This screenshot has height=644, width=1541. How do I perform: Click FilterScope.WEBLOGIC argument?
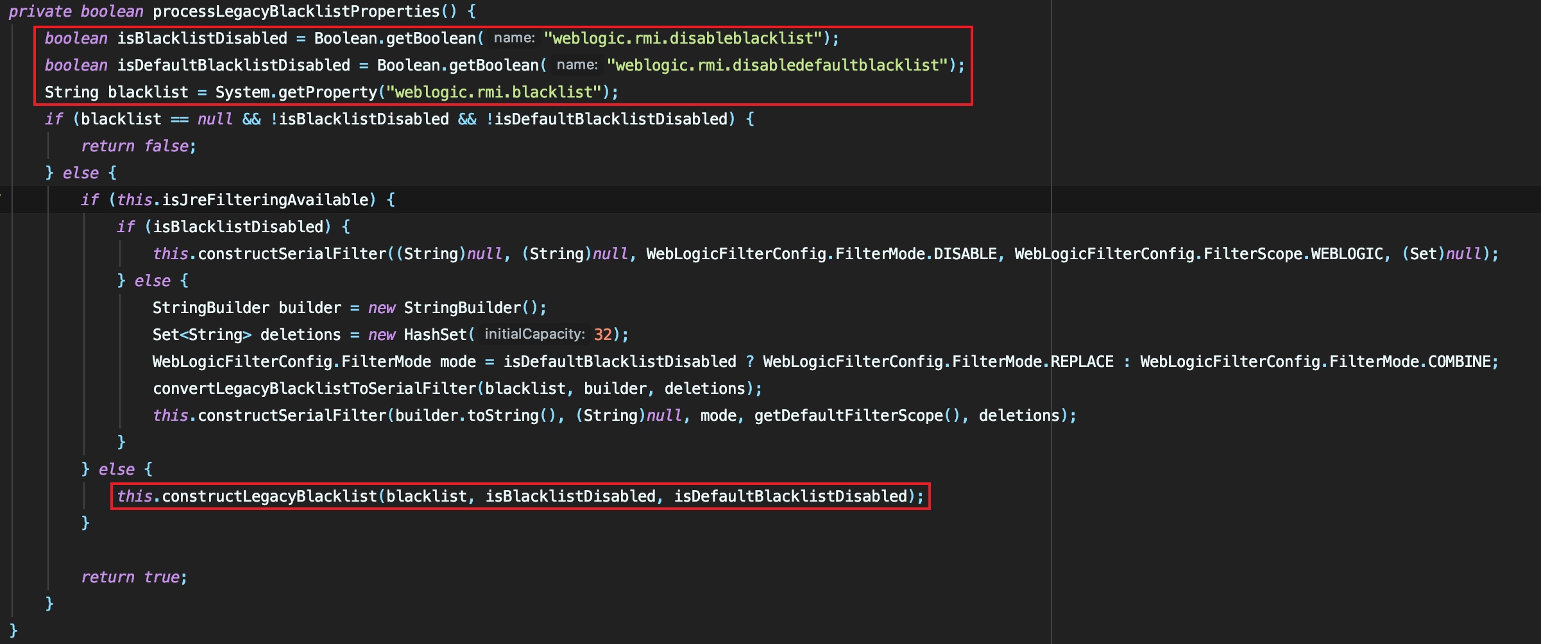(1293, 254)
